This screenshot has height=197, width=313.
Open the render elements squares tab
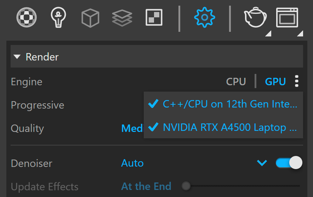154,17
